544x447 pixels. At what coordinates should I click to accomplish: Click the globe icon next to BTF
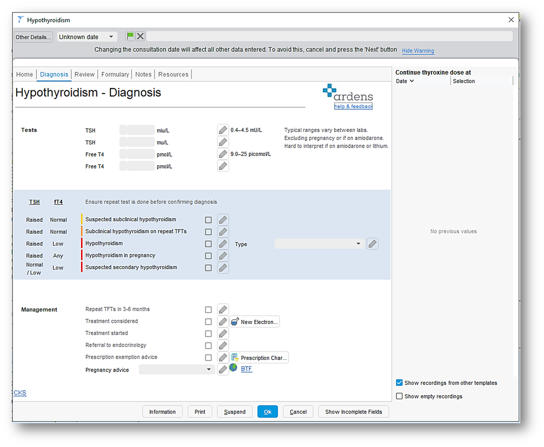(x=233, y=368)
